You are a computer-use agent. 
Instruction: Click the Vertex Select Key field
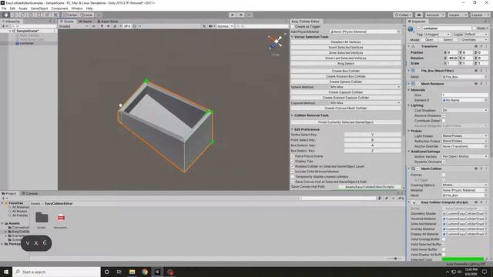click(x=372, y=135)
